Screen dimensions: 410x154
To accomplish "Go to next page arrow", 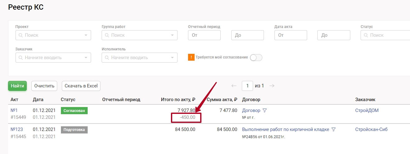I will [x=272, y=86].
